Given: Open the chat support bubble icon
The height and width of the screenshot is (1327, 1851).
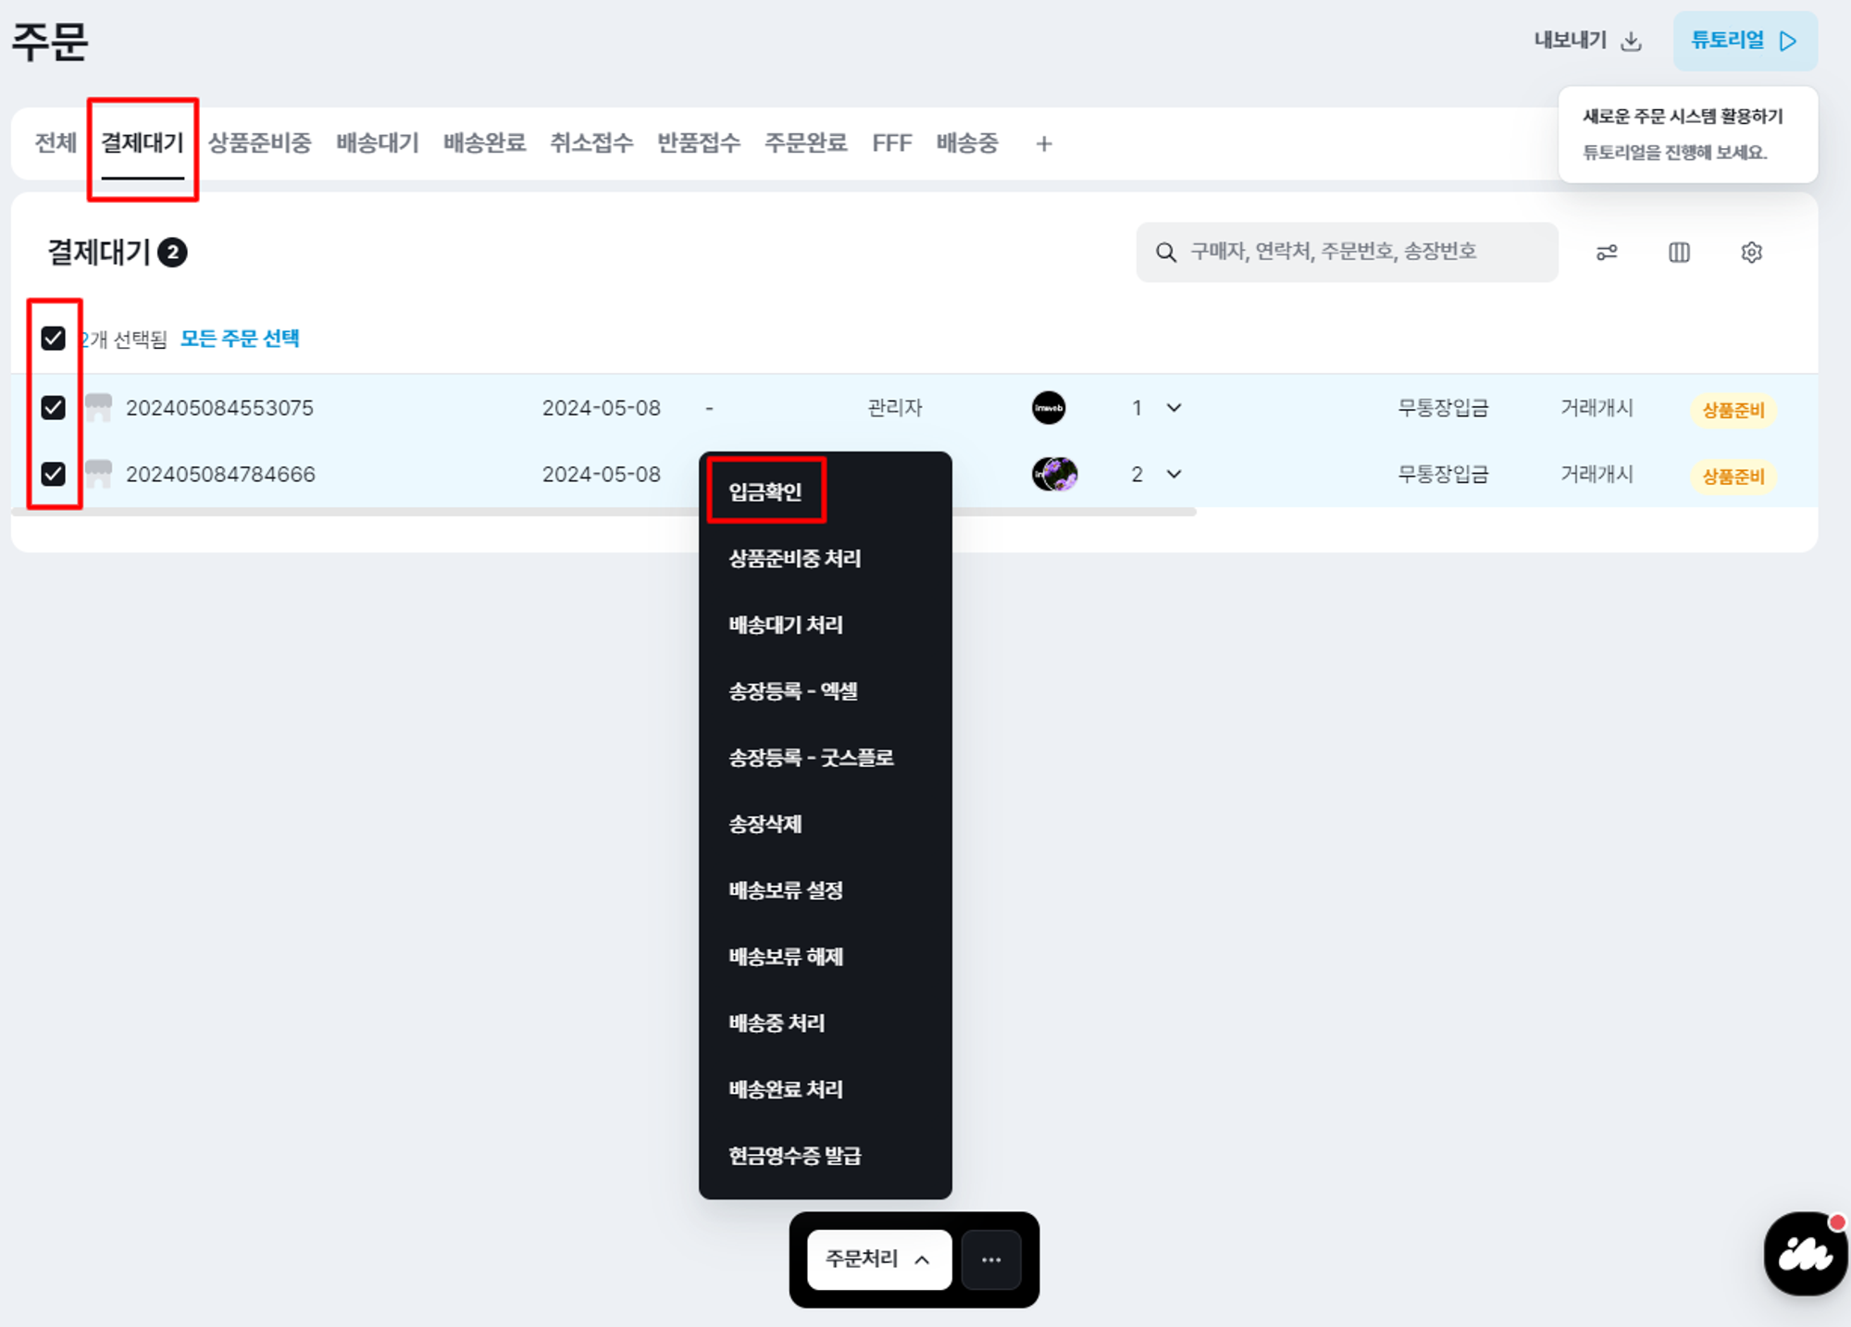Looking at the screenshot, I should click(x=1804, y=1254).
